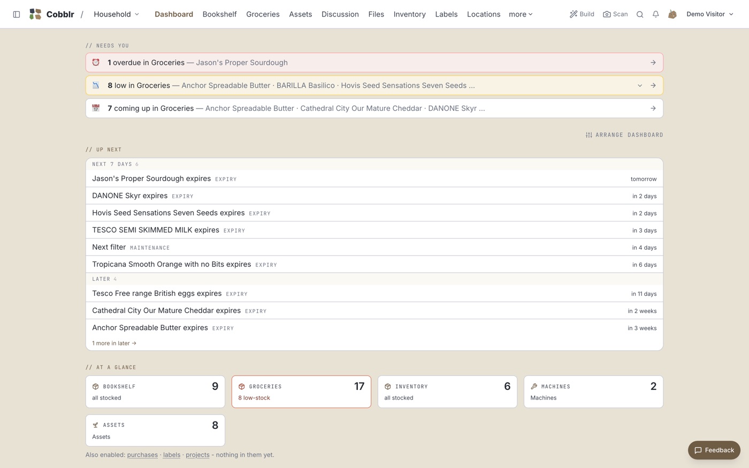The height and width of the screenshot is (468, 749).
Task: Expand the 8 low in Groceries chevron
Action: tap(640, 86)
